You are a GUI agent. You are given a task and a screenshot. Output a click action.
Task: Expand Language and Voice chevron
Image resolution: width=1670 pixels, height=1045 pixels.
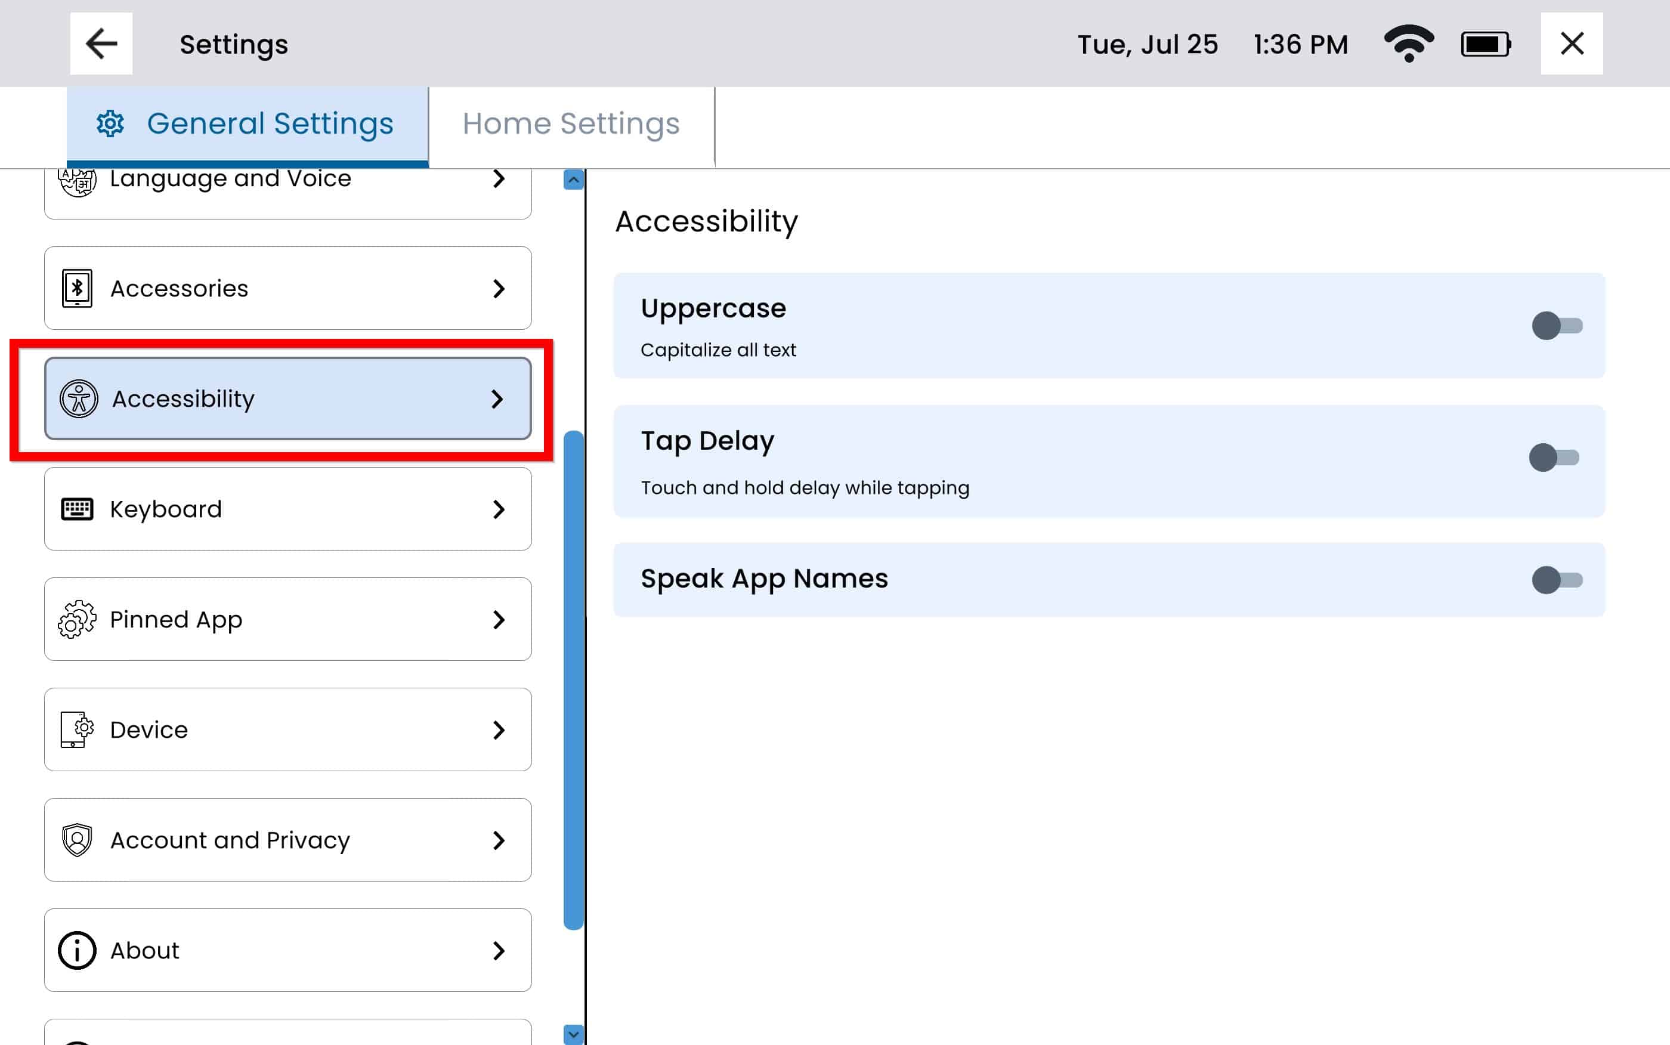click(499, 179)
